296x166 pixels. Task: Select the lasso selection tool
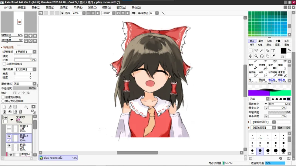[256, 51]
